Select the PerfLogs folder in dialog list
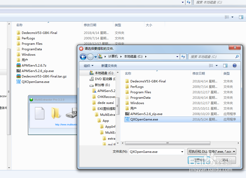Screen dimensions: 246x178 [x=134, y=87]
